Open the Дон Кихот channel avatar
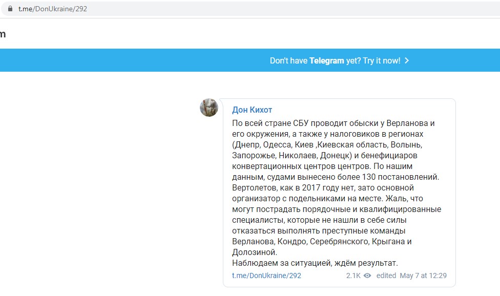Image resolution: width=500 pixels, height=296 pixels. tap(209, 108)
